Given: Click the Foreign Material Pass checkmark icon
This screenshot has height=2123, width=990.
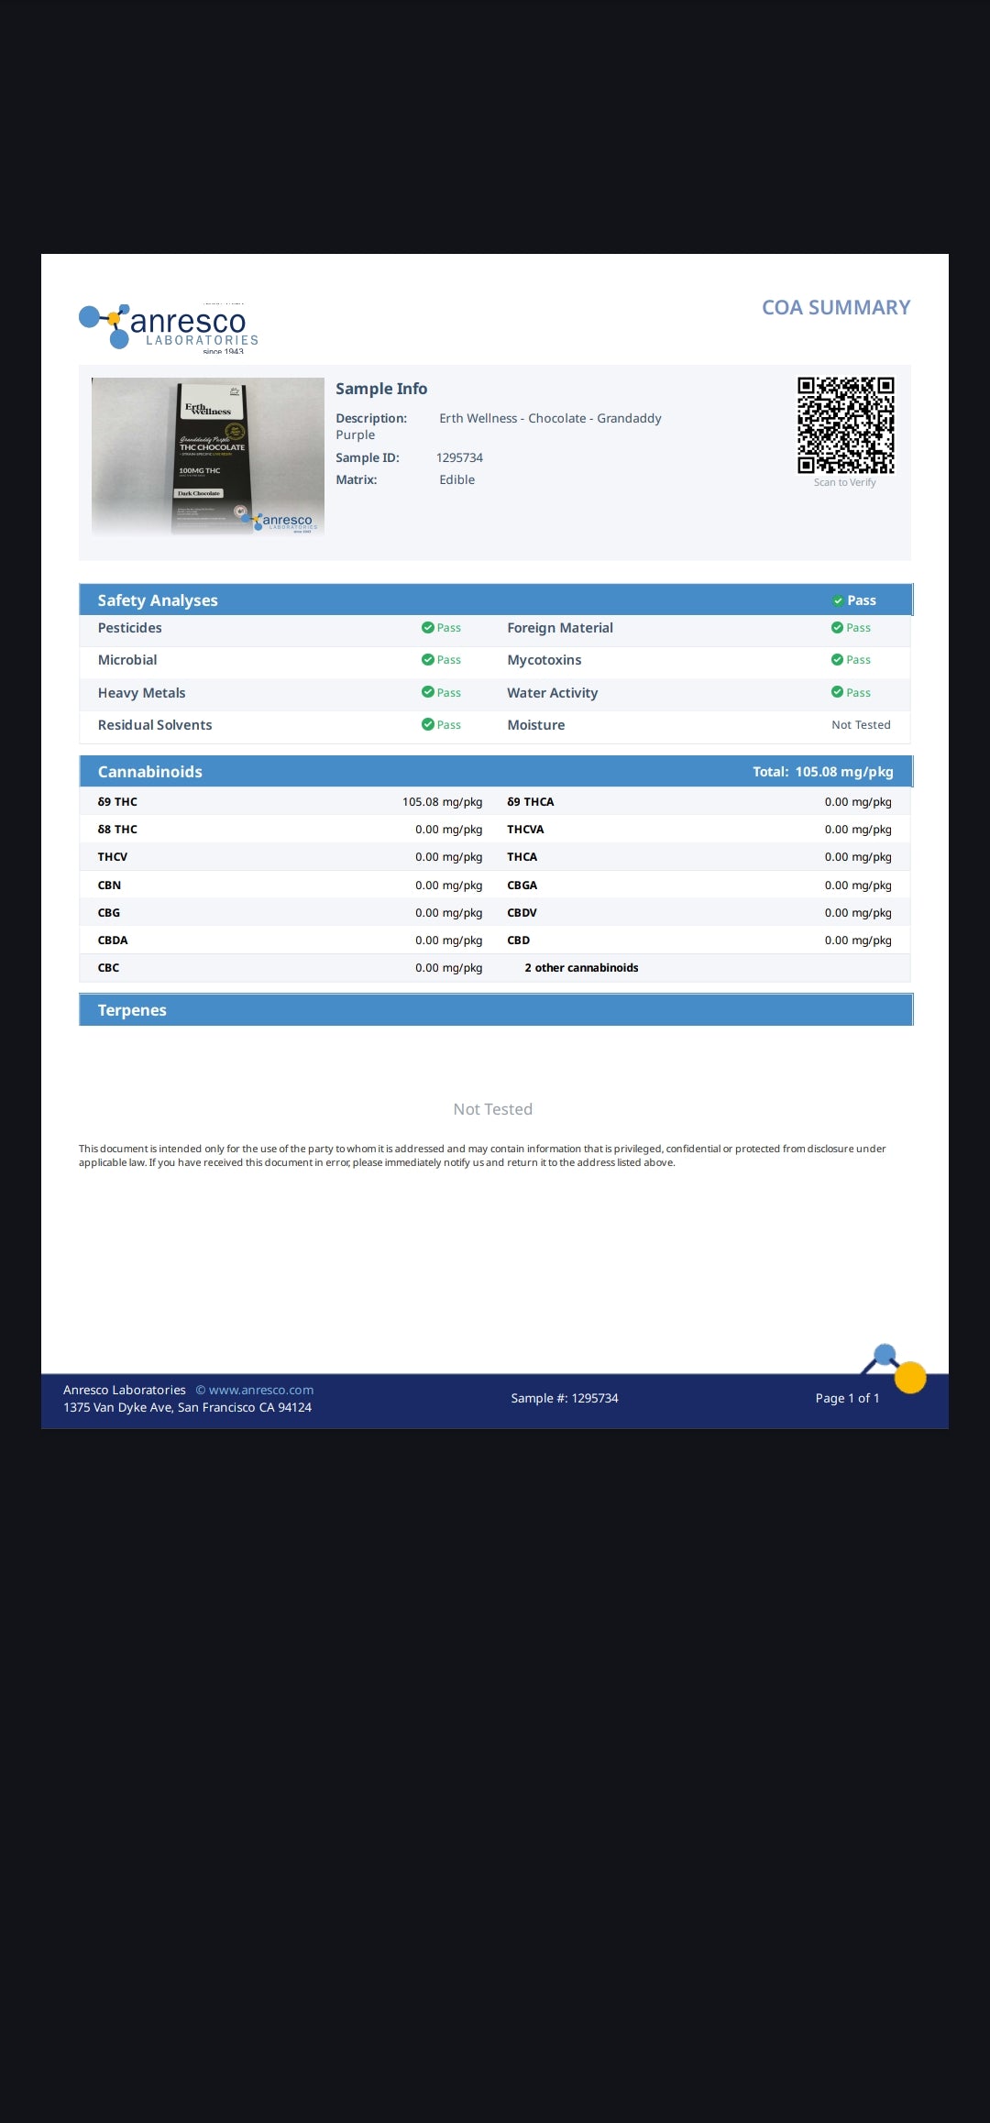Looking at the screenshot, I should 837,628.
